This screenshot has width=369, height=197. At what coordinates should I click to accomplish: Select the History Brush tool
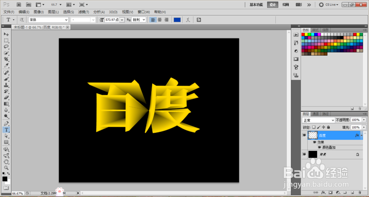[x=6, y=91]
